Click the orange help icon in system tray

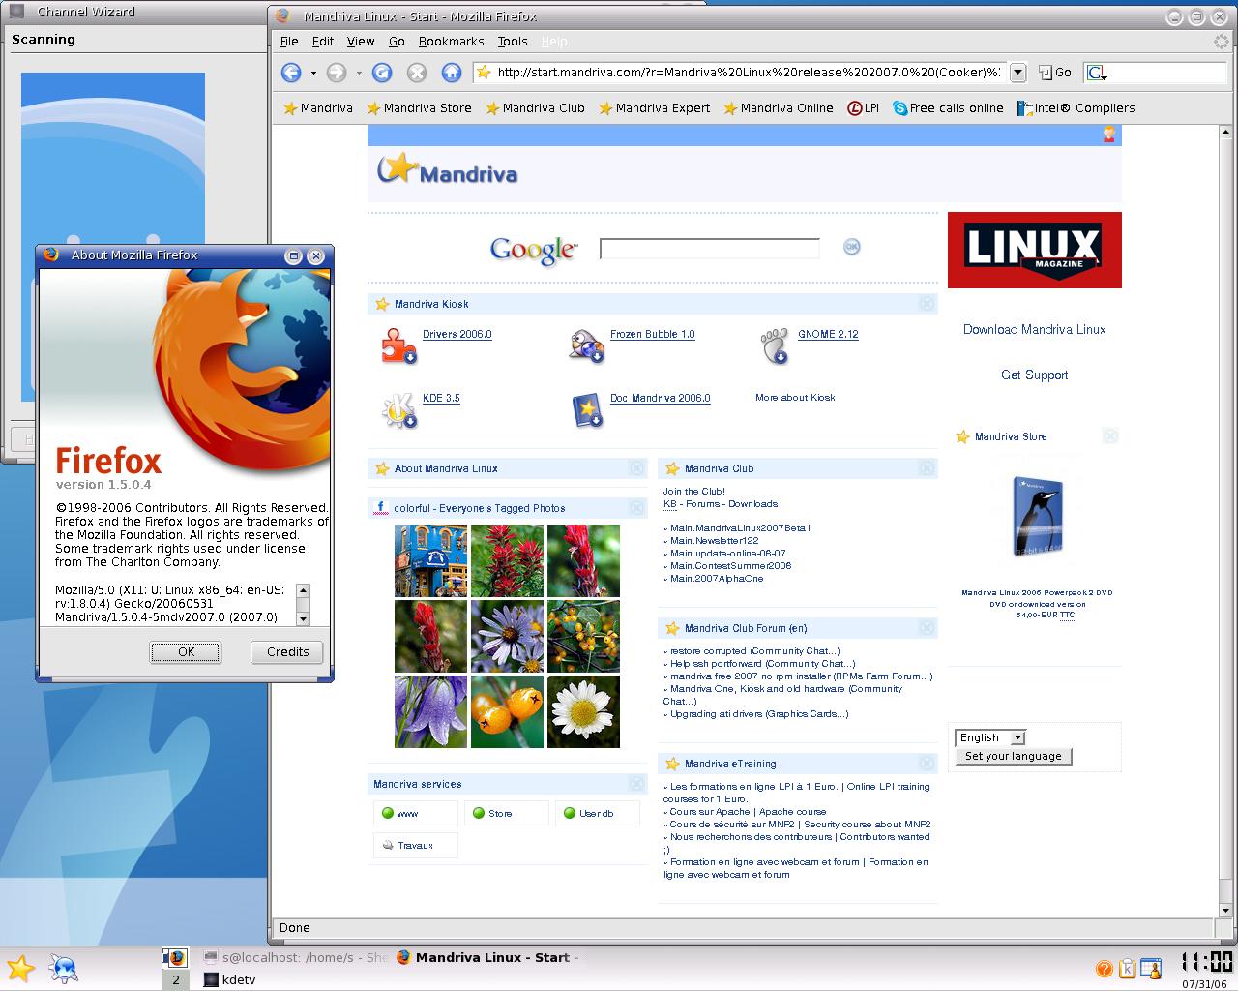(1104, 969)
